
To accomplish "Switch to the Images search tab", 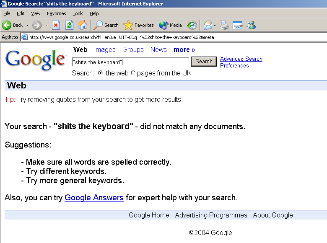I will pos(105,49).
